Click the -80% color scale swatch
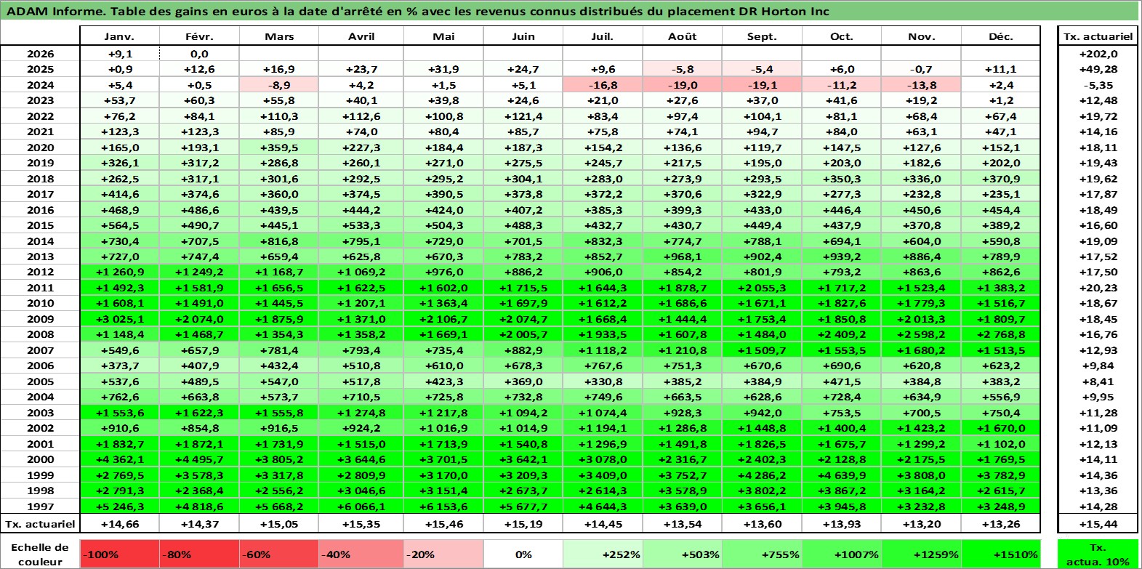1142x569 pixels. tap(199, 554)
